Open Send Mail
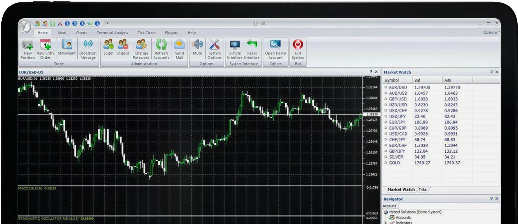Screen dimensions: 518x224 [179, 49]
